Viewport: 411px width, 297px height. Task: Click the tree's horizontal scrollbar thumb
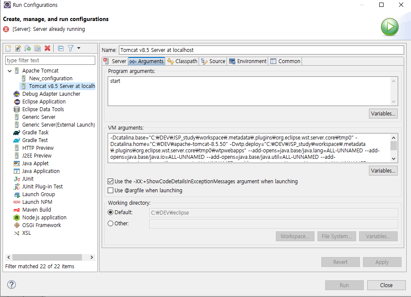47,258
